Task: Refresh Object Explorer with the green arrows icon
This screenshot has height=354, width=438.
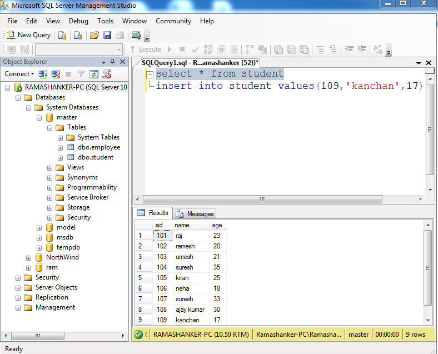Action: [x=94, y=74]
